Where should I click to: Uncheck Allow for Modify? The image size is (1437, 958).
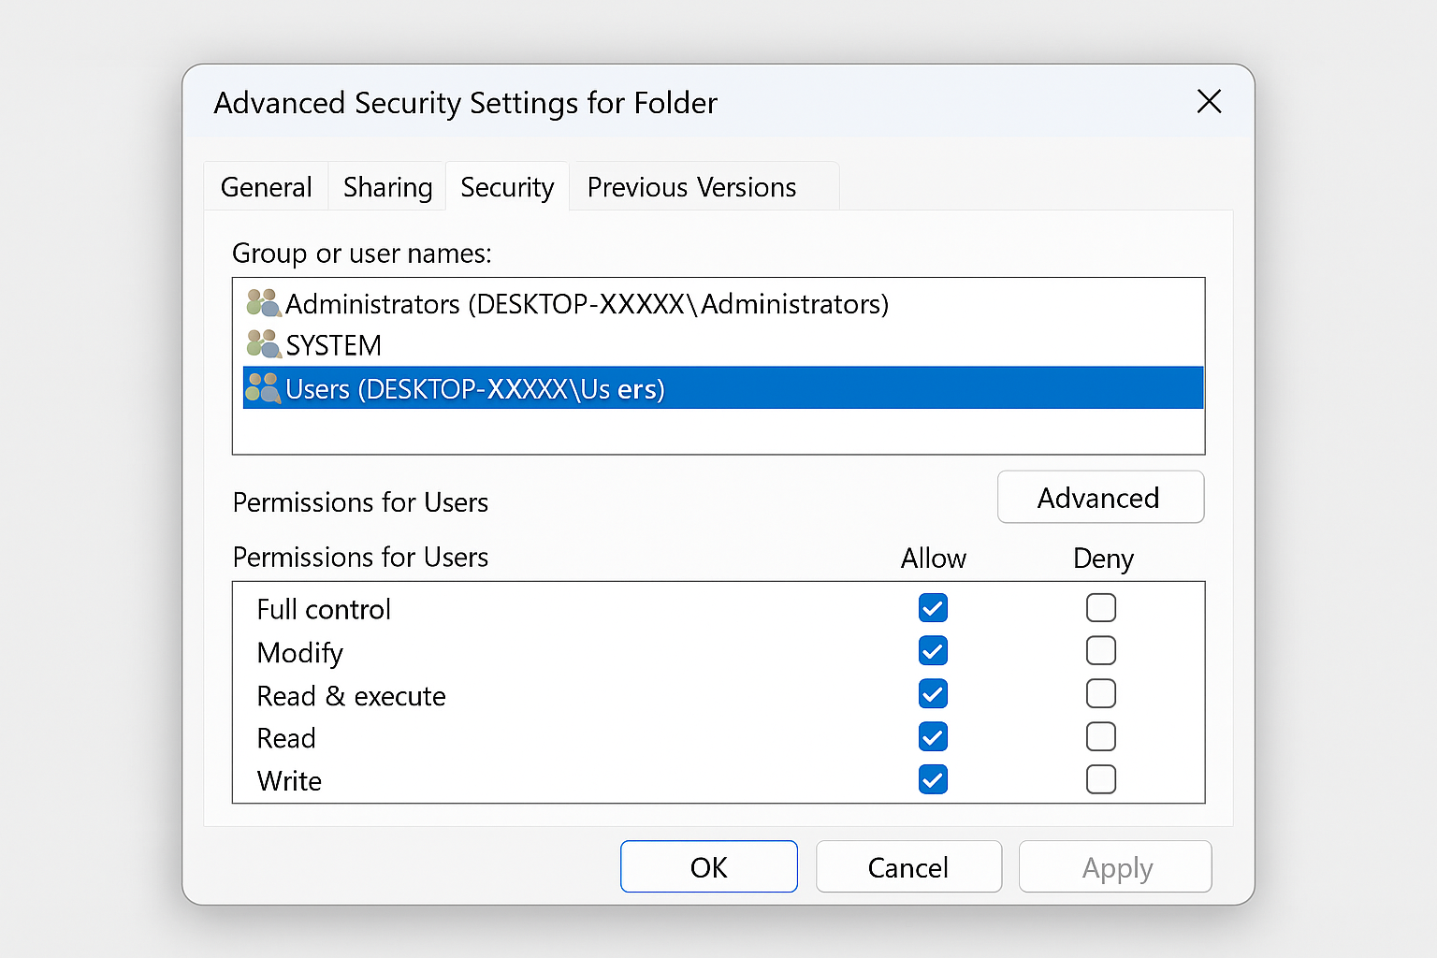tap(933, 651)
